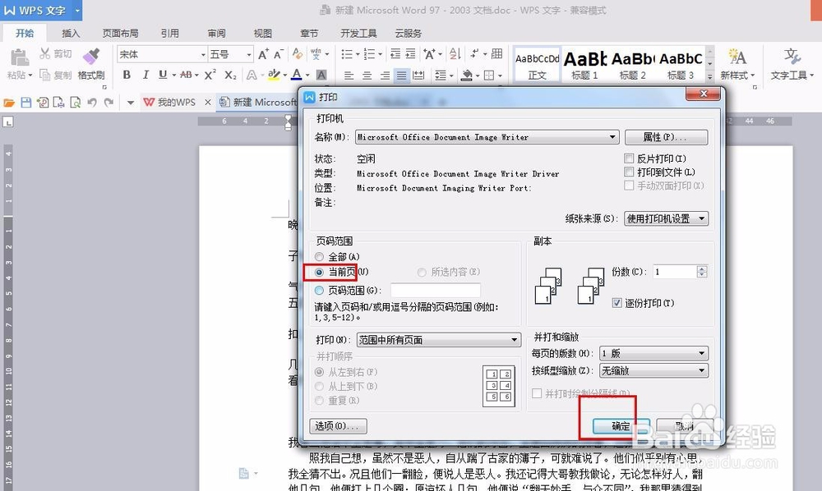The image size is (822, 491).
Task: Click the Open folder icon
Action: [9, 102]
